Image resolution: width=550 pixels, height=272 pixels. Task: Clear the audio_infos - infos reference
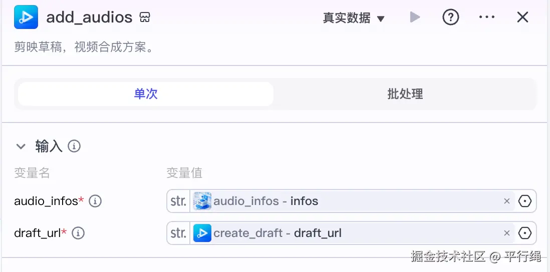(x=507, y=201)
